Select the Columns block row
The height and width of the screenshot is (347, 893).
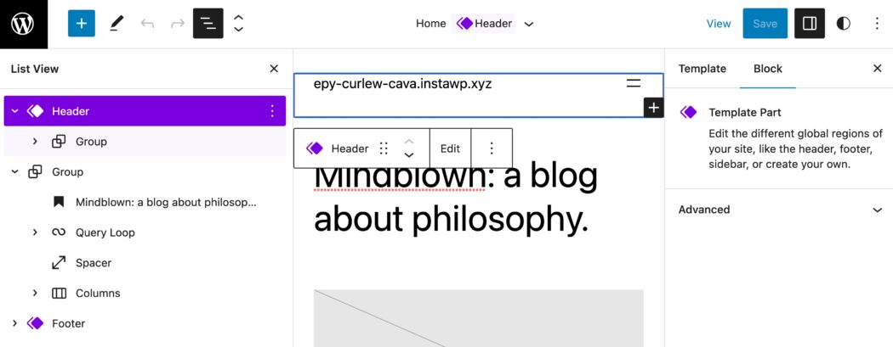click(x=145, y=293)
